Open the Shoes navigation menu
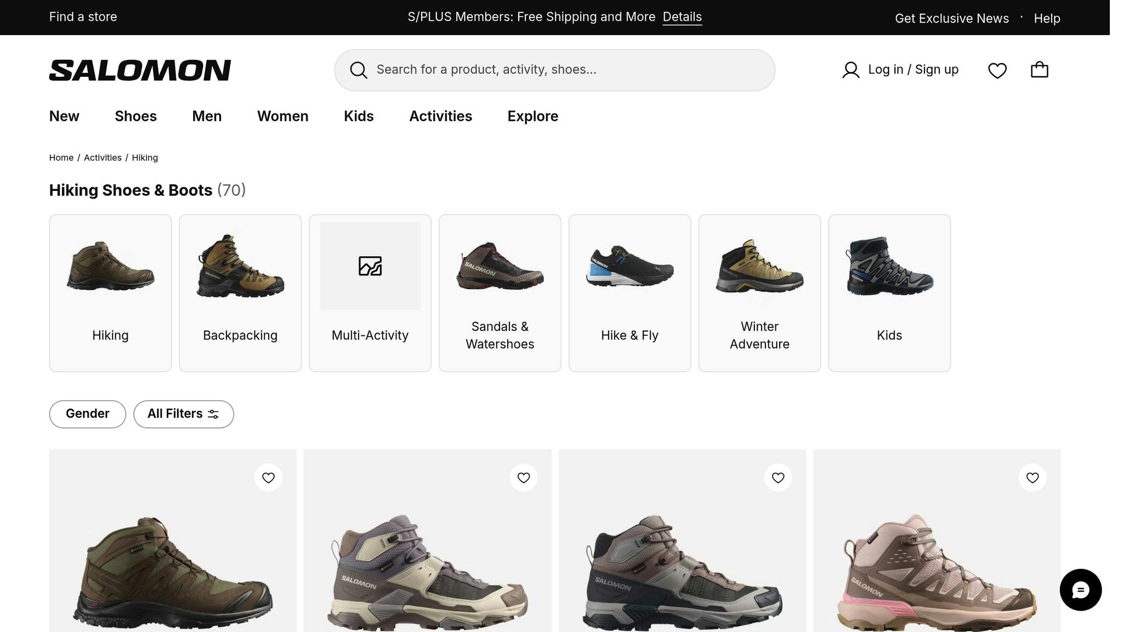The height and width of the screenshot is (632, 1123). point(135,116)
